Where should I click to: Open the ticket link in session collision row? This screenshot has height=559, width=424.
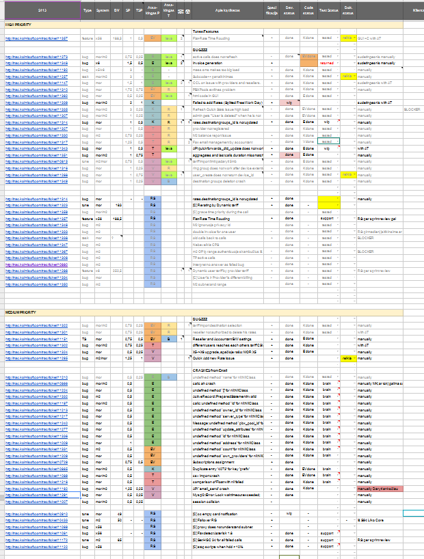pyautogui.click(x=36, y=502)
